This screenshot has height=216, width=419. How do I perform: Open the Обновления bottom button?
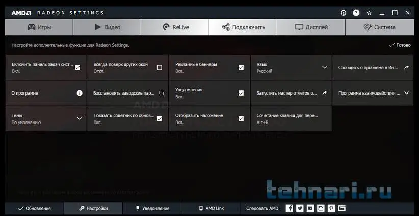35,208
